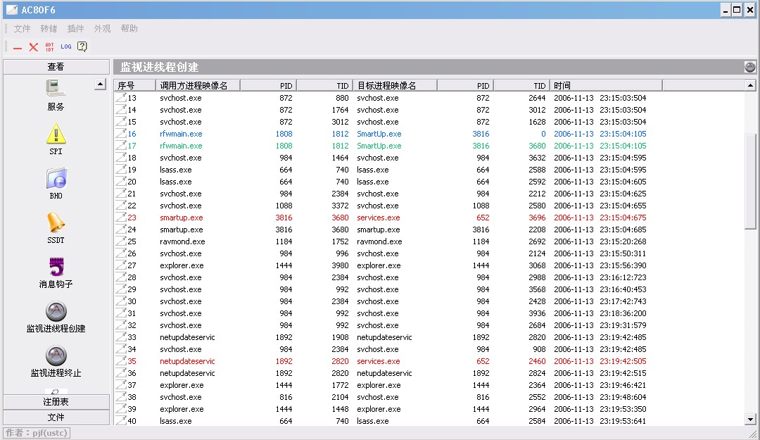760x440 pixels.
Task: Click the 作者: pjf(ustc) status bar text
Action: click(x=37, y=433)
